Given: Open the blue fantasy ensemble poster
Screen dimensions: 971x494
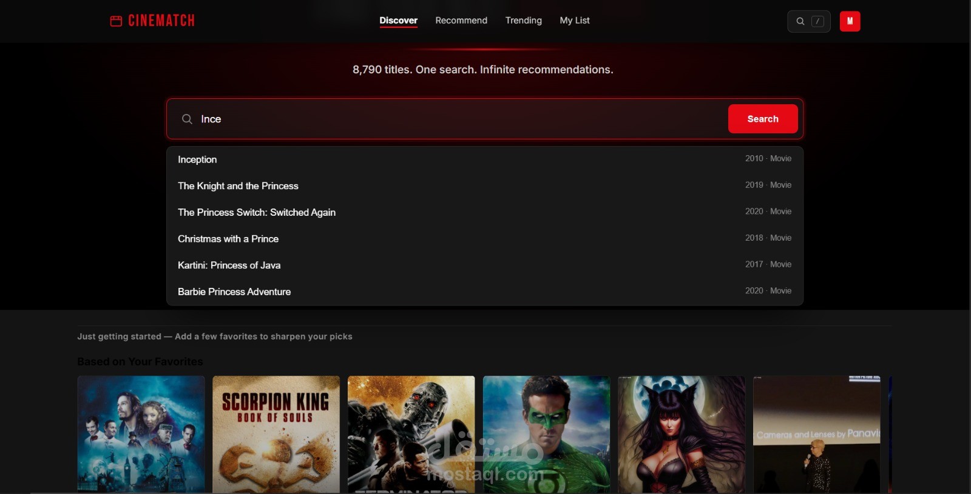Looking at the screenshot, I should [x=141, y=434].
